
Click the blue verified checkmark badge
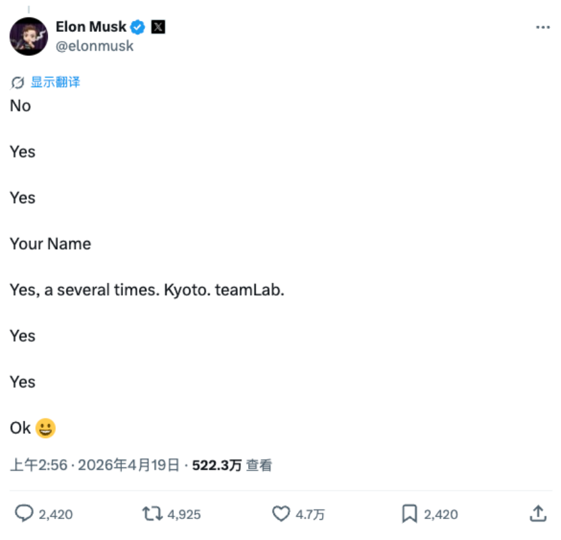(138, 26)
